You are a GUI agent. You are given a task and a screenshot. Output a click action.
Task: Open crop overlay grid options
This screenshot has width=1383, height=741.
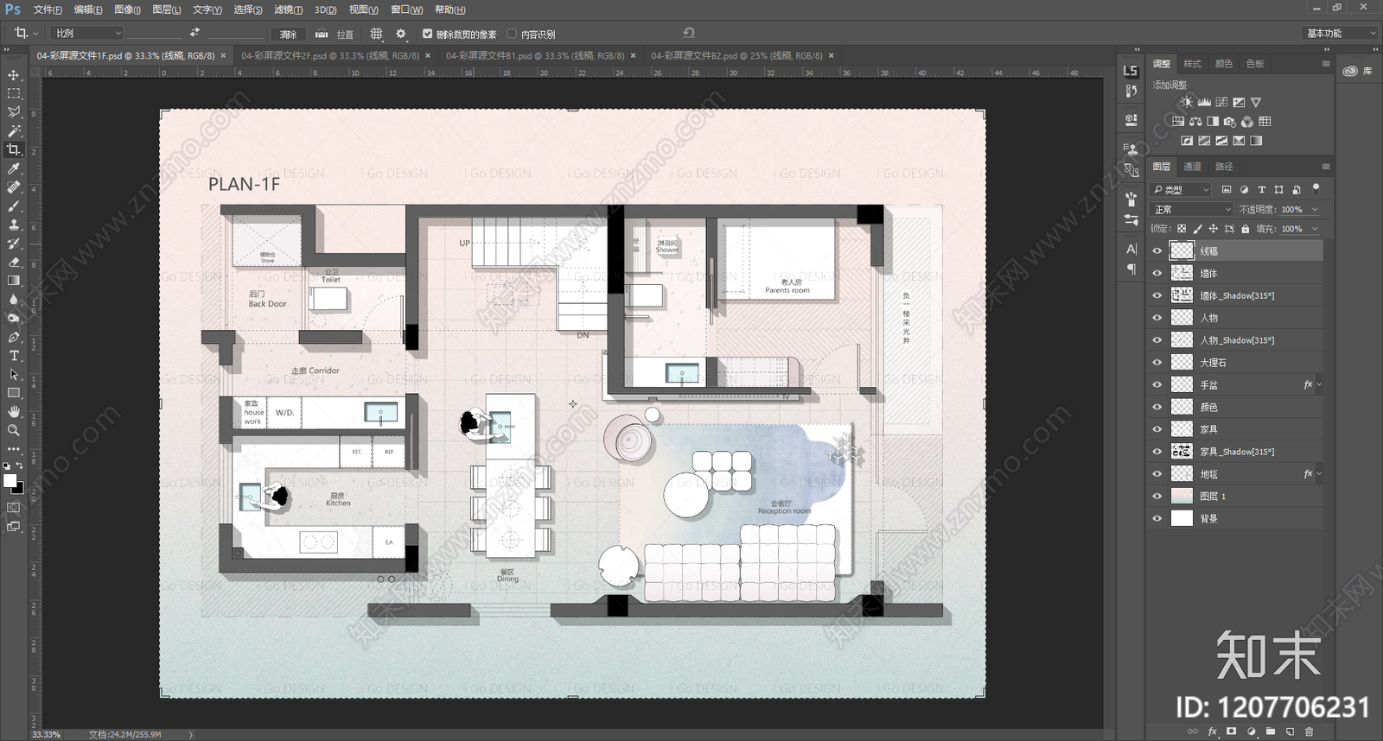(376, 34)
